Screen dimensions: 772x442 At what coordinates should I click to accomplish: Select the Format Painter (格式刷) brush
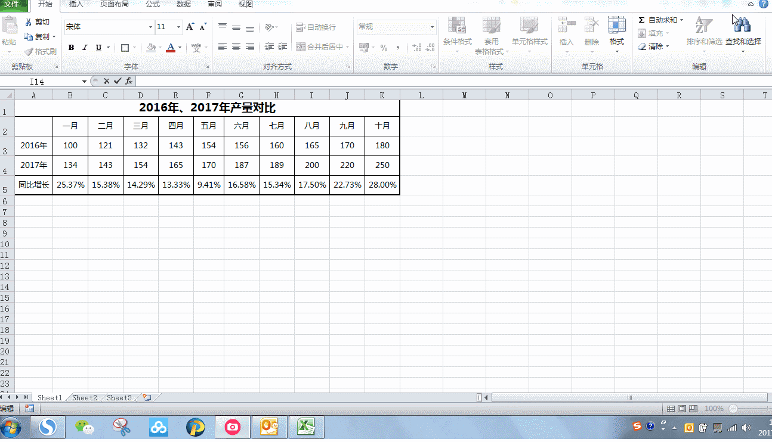[28, 52]
